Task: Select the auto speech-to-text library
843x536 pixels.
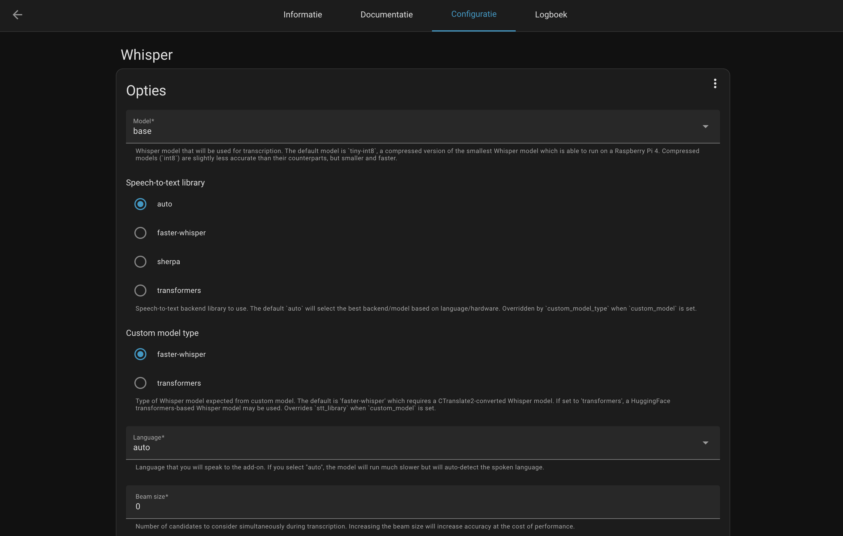Action: (140, 204)
